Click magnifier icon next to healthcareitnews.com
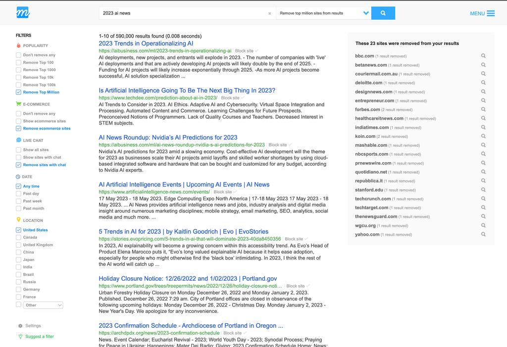Image resolution: width=507 pixels, height=347 pixels. [x=483, y=119]
